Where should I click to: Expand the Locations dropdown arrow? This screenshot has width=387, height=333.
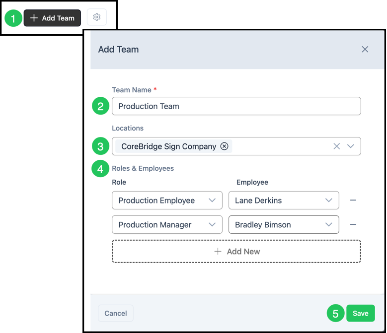(350, 146)
